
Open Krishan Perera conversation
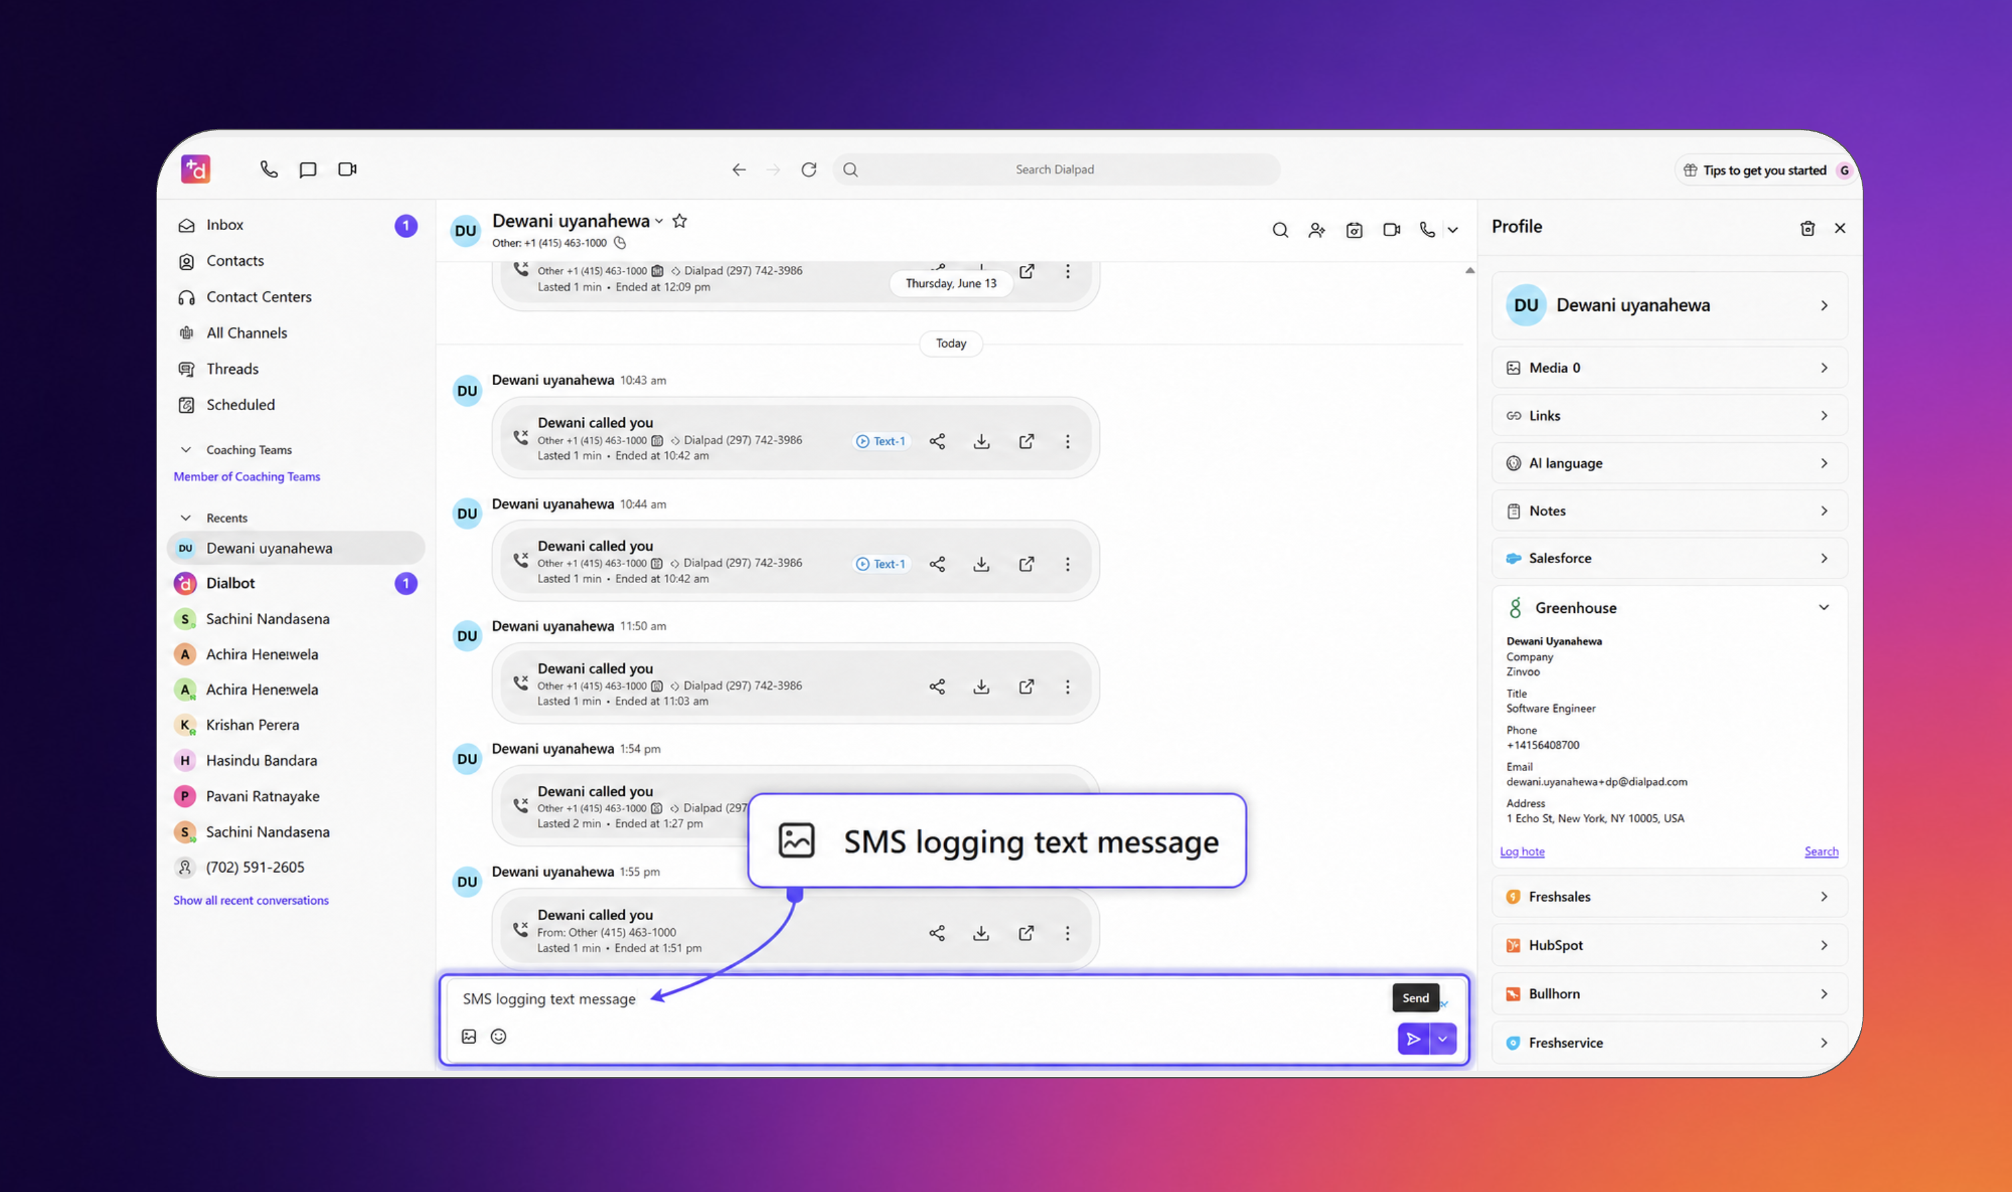(x=296, y=725)
